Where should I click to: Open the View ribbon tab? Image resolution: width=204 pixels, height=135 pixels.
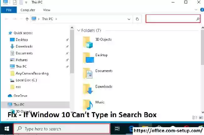click(x=47, y=10)
